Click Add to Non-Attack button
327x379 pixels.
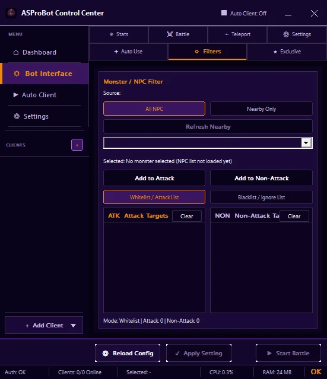[x=261, y=178]
